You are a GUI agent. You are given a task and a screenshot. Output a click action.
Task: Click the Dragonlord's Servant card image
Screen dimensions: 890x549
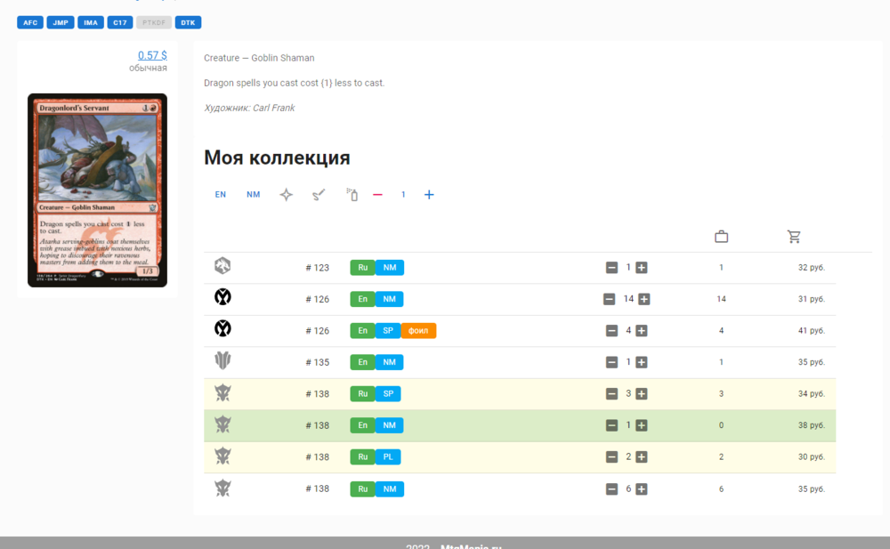(x=97, y=190)
